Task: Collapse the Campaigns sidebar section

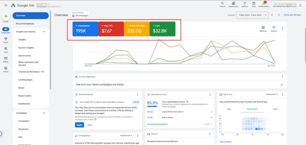Action: (44, 113)
